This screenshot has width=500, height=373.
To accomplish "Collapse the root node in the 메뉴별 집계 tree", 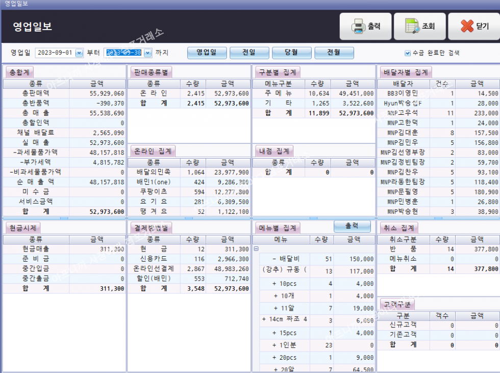I will pyautogui.click(x=256, y=248).
